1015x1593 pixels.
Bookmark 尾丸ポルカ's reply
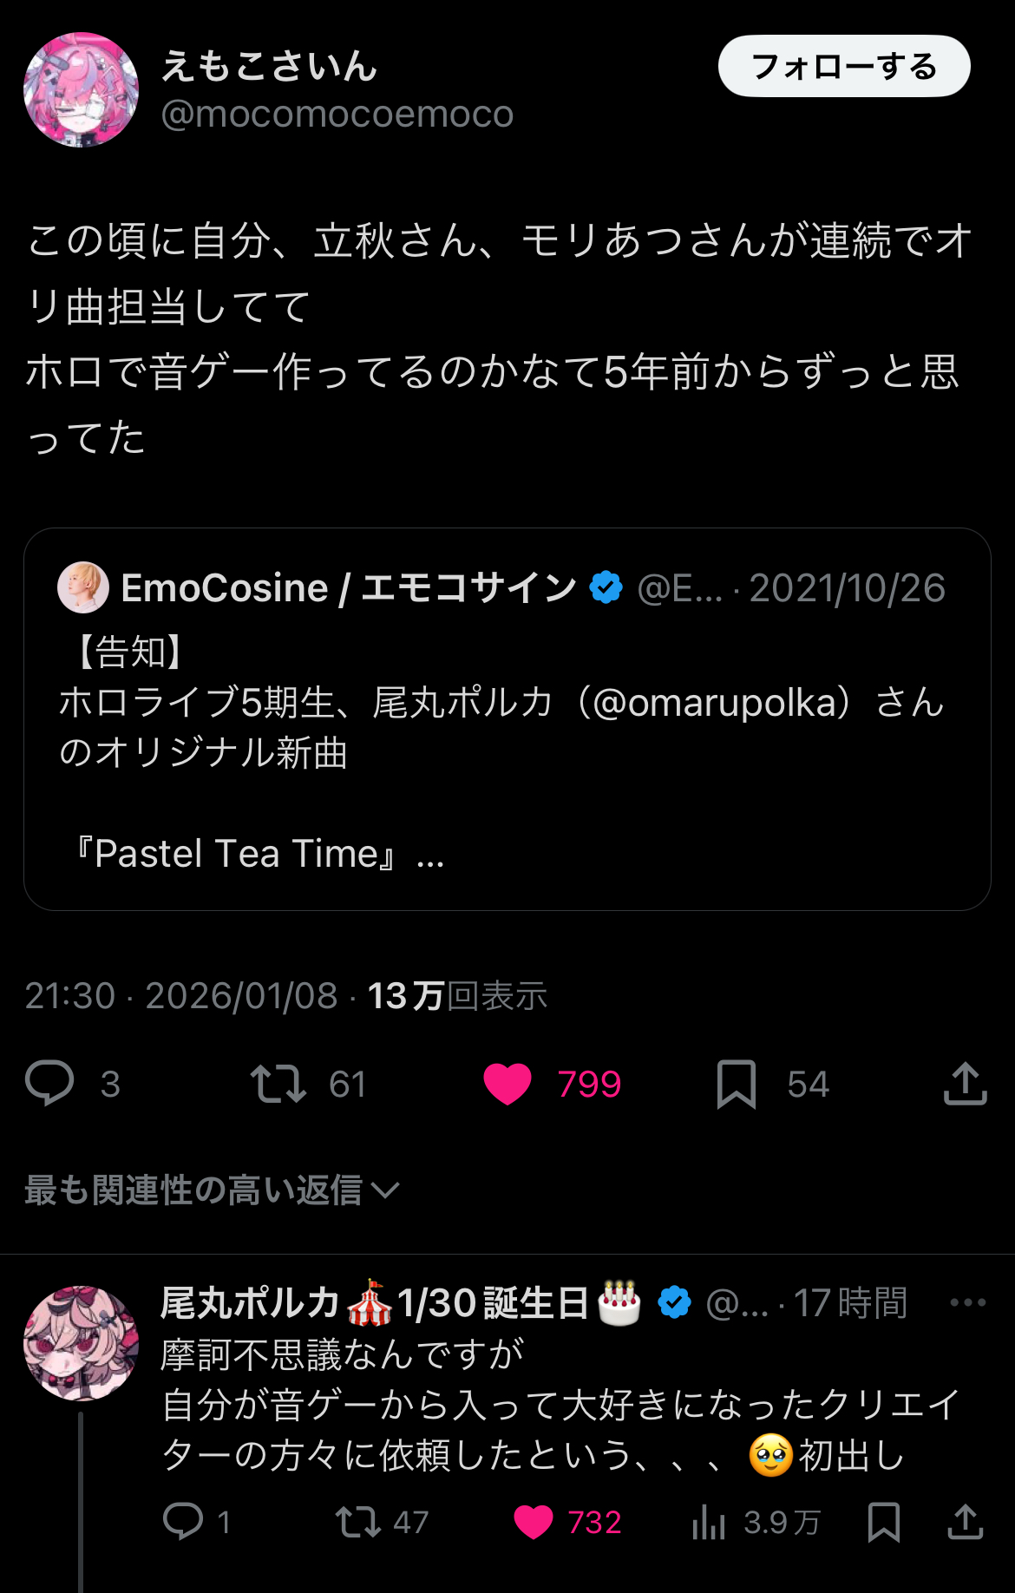click(x=883, y=1521)
